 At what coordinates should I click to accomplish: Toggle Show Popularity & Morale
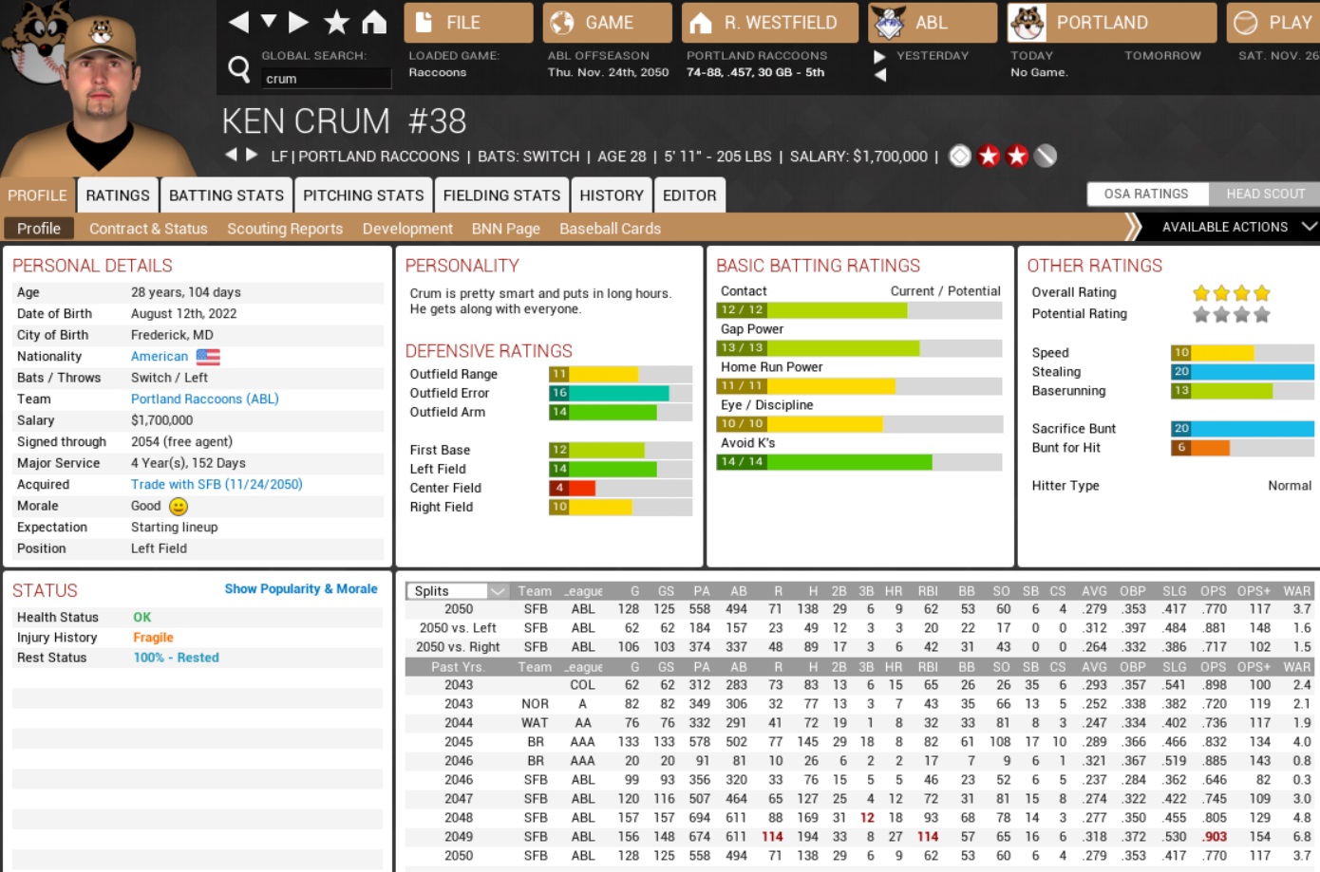[x=300, y=589]
